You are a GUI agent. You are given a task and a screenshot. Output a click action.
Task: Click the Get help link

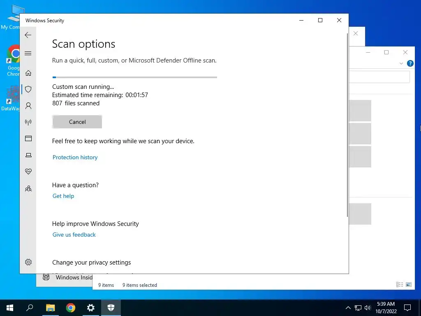click(x=63, y=196)
